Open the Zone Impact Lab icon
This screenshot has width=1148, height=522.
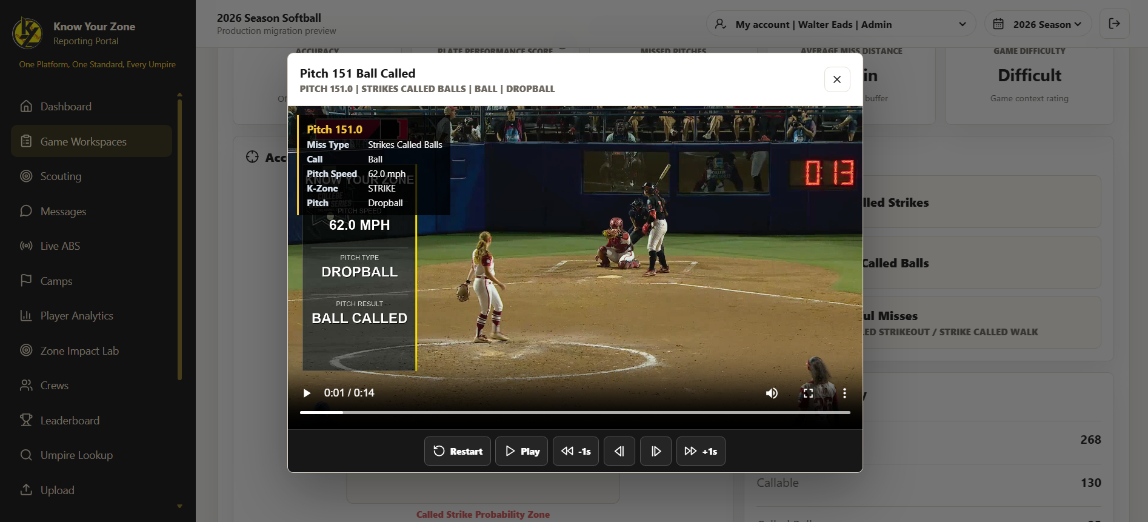pyautogui.click(x=26, y=350)
